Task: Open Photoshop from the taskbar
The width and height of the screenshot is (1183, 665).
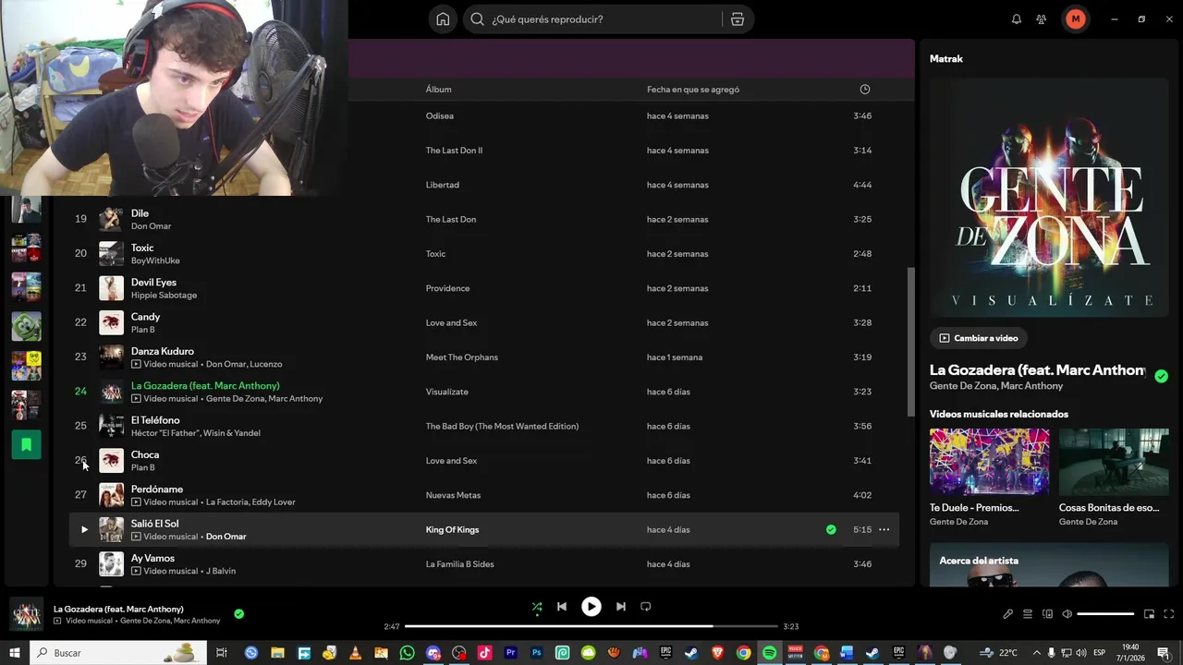Action: [x=536, y=653]
